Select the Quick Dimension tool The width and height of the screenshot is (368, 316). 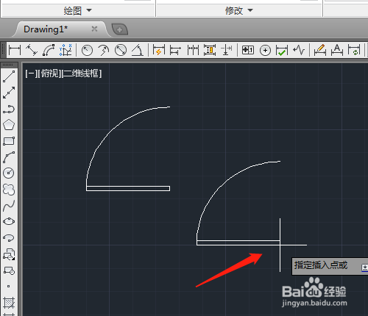(x=159, y=50)
